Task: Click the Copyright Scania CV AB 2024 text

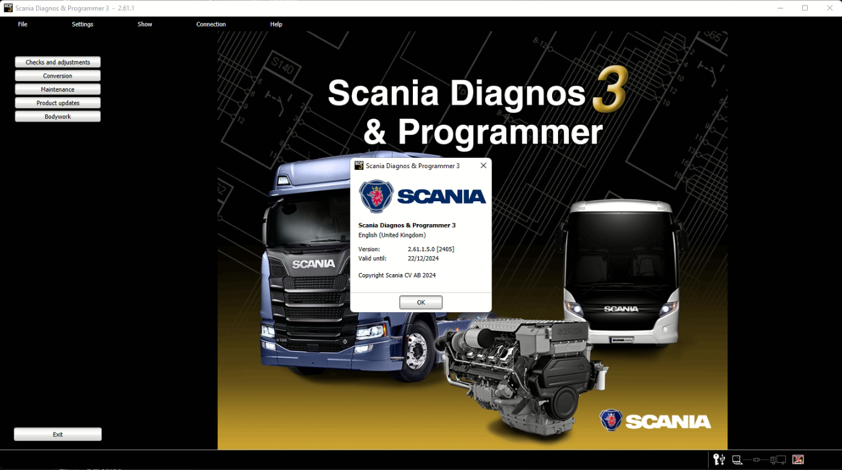Action: (397, 275)
